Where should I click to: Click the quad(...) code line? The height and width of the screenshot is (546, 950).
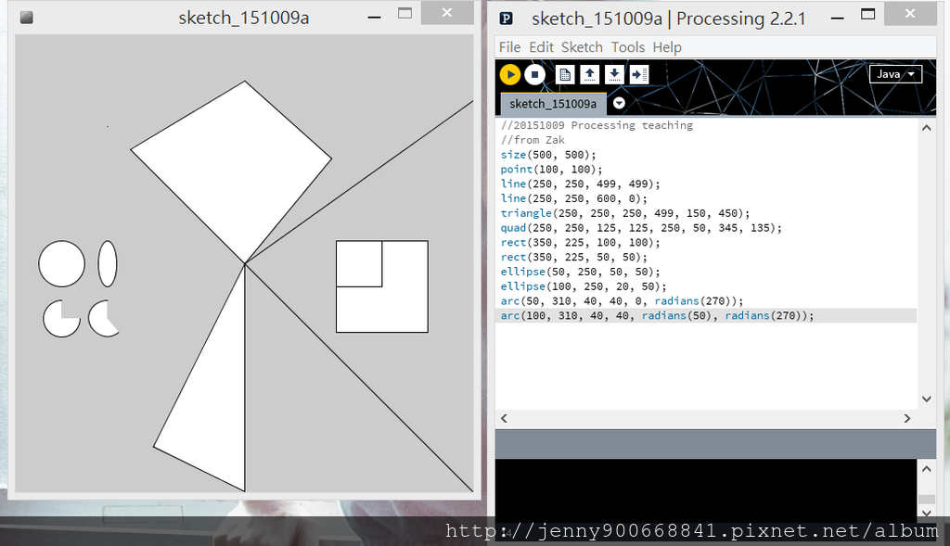[641, 228]
